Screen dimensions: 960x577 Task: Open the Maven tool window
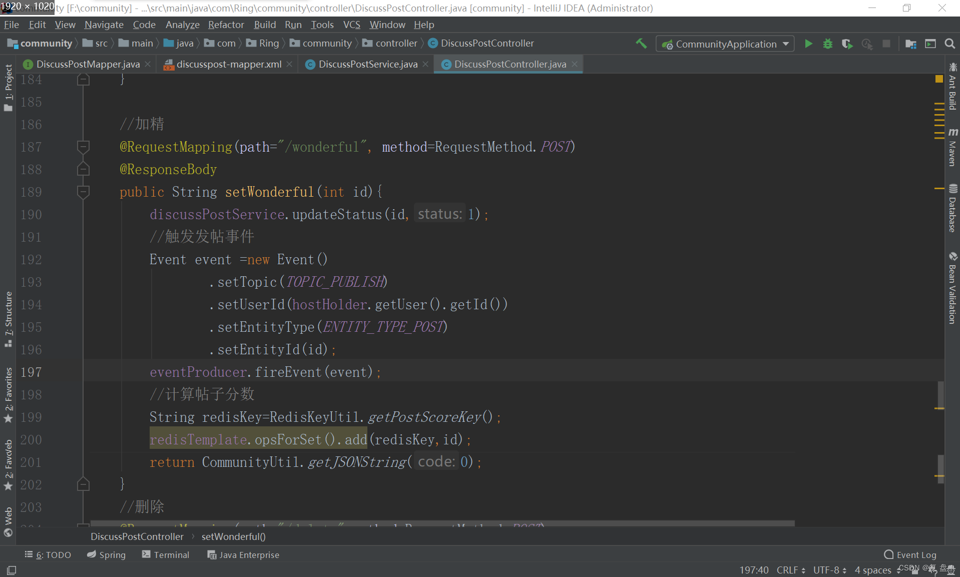(952, 147)
